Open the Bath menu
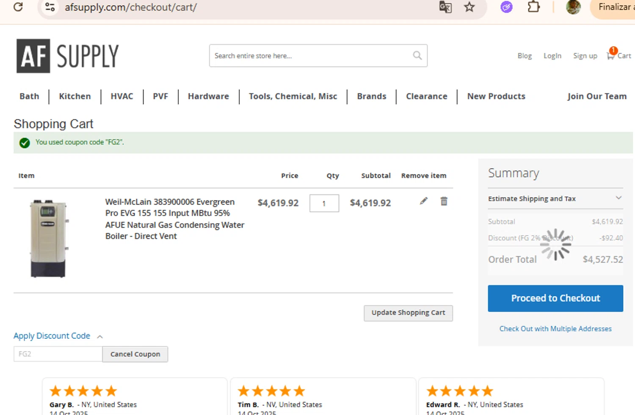This screenshot has height=415, width=635. point(29,97)
